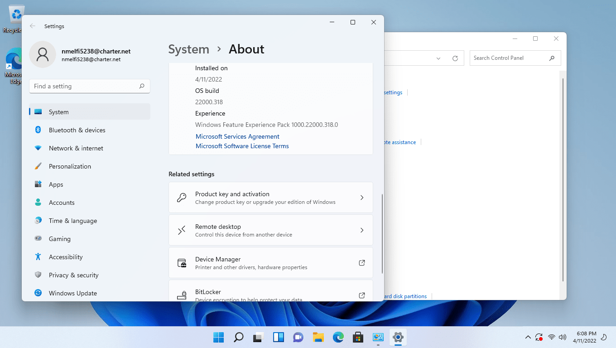Click the Network wifi icon in sidebar
Screen dimensions: 616x348
pos(38,148)
